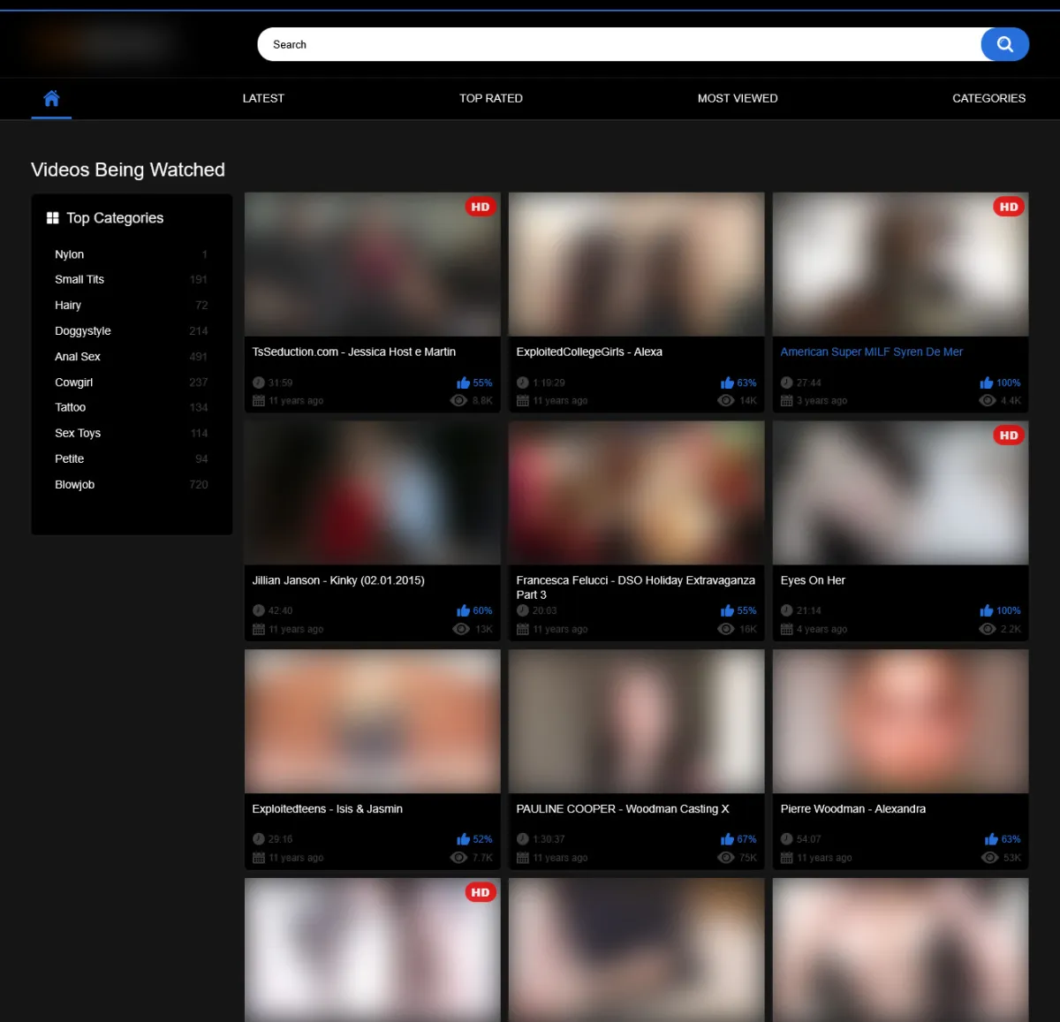
Task: Click inside the Search text field
Action: point(618,44)
